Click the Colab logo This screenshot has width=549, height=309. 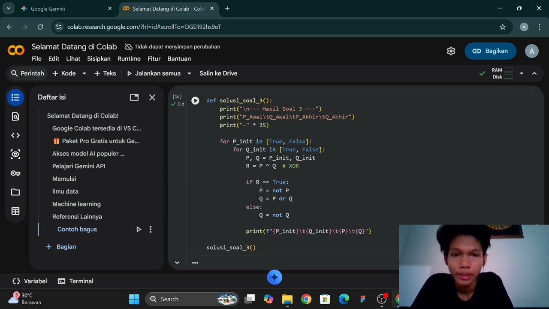16,51
